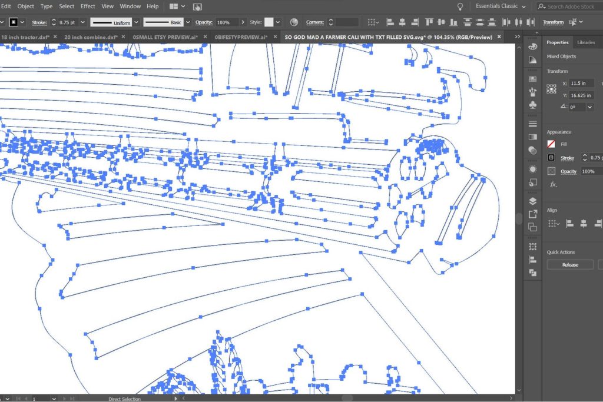
Task: Click the lightbulb Discover icon
Action: (x=460, y=6)
